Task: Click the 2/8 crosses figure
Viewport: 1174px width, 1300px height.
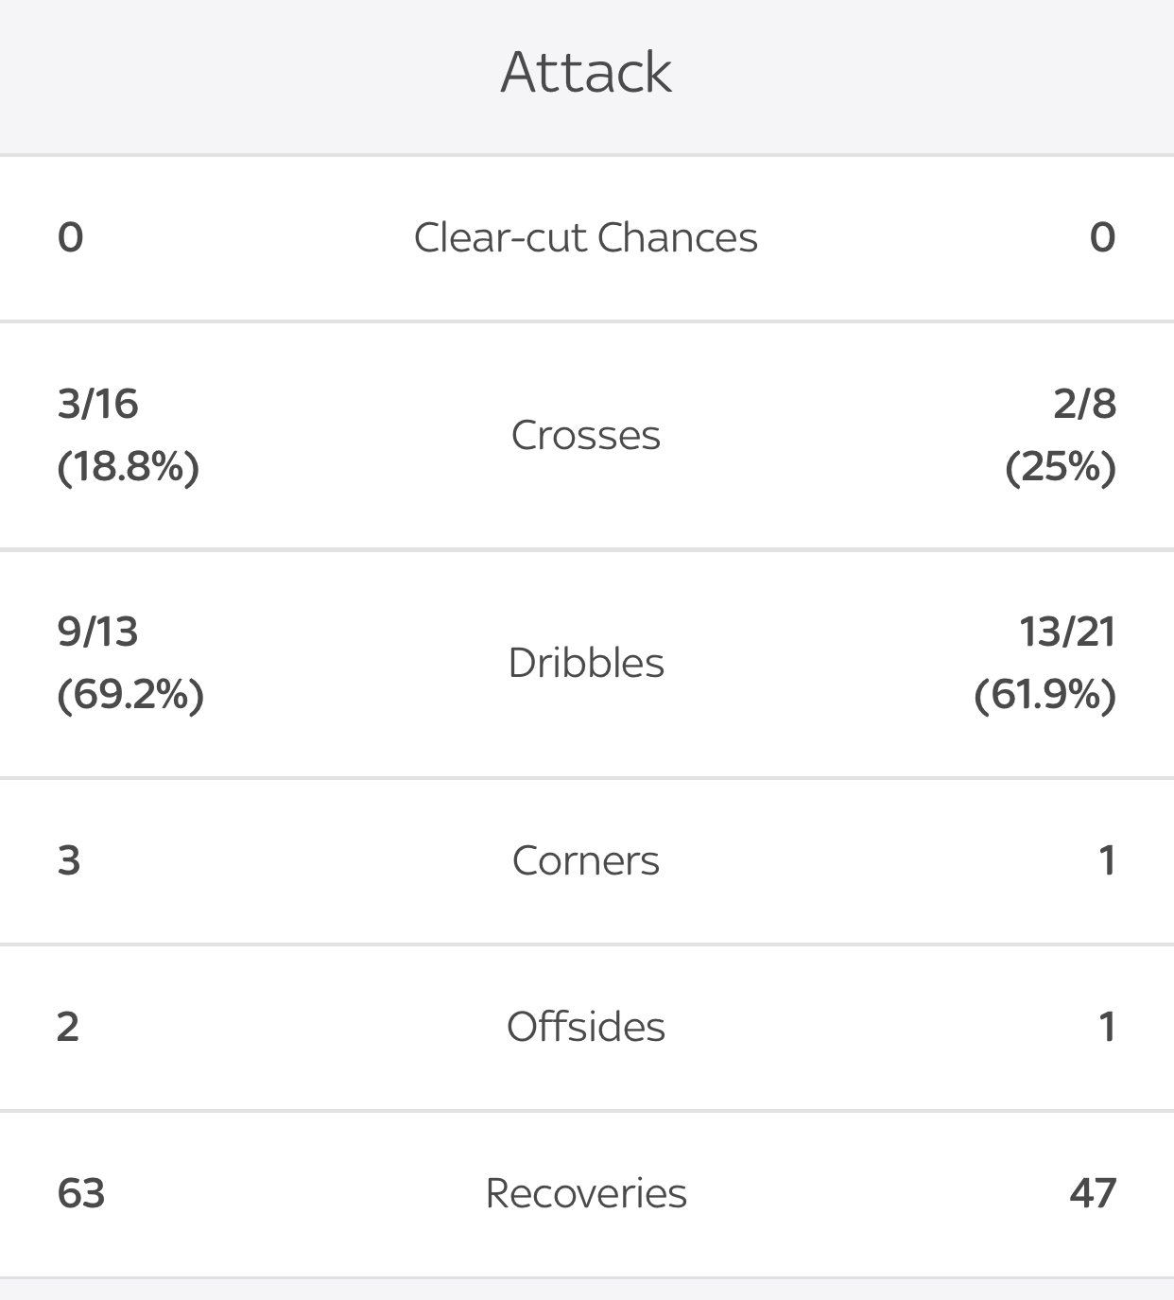Action: click(x=1084, y=404)
